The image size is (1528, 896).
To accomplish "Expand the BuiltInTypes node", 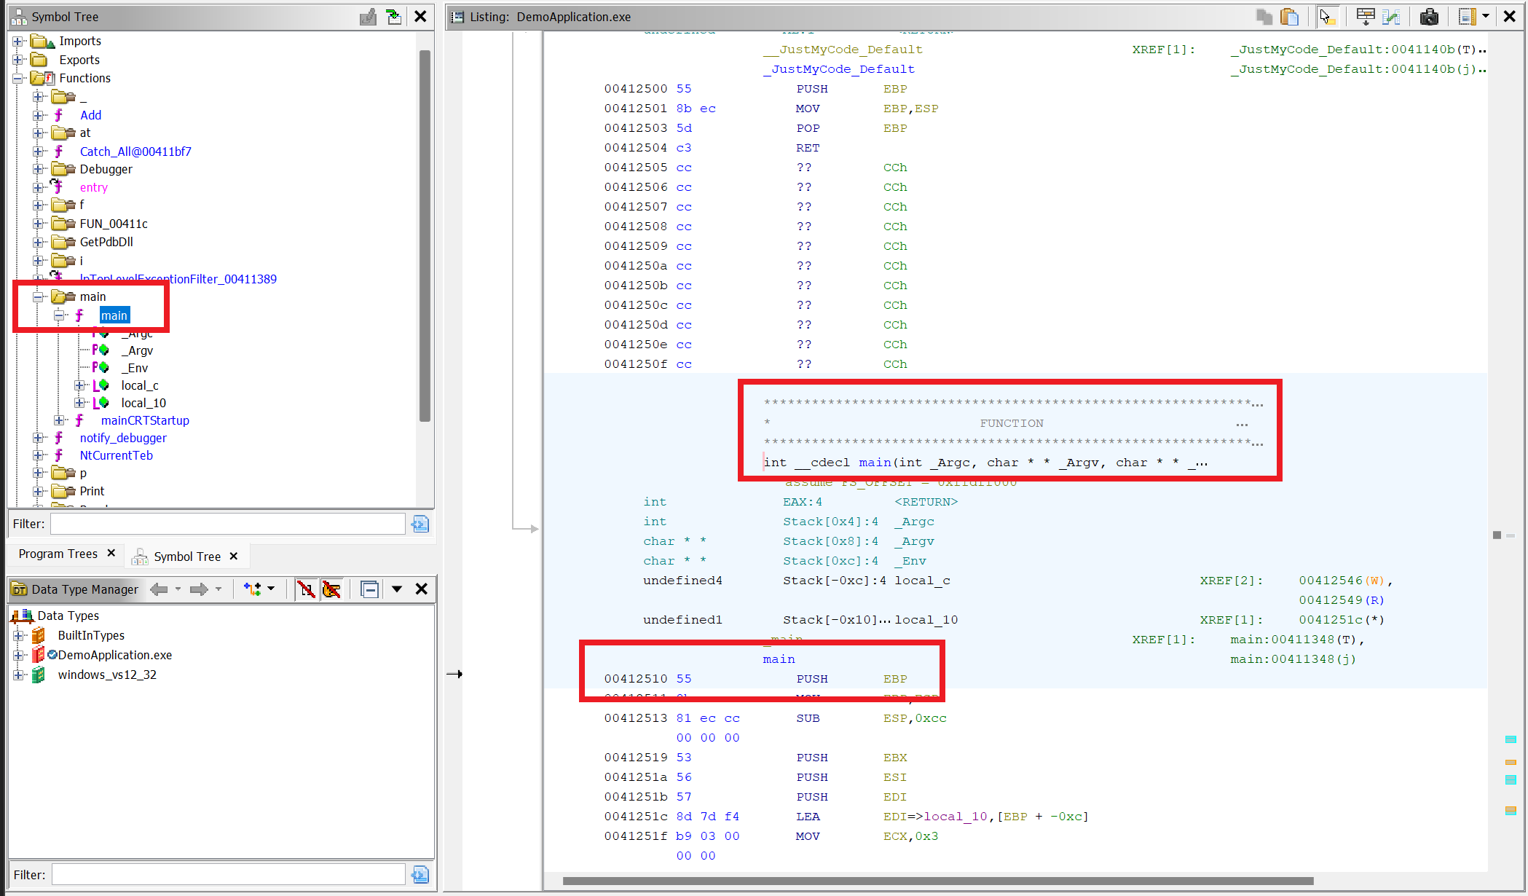I will [x=18, y=636].
